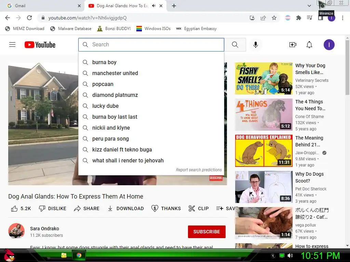350x262 pixels.
Task: Open Malware Database bookmark
Action: tap(71, 29)
